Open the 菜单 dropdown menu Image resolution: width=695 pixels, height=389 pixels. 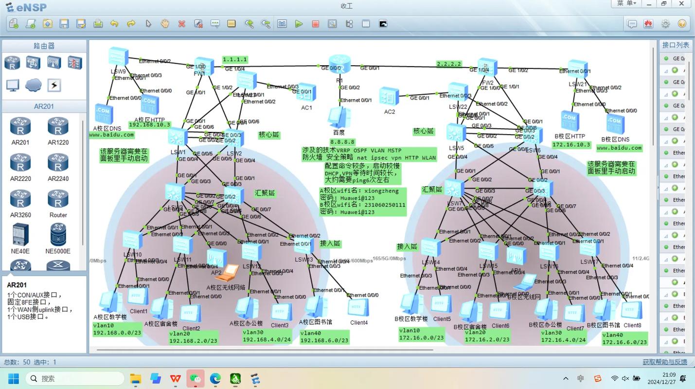[626, 3]
